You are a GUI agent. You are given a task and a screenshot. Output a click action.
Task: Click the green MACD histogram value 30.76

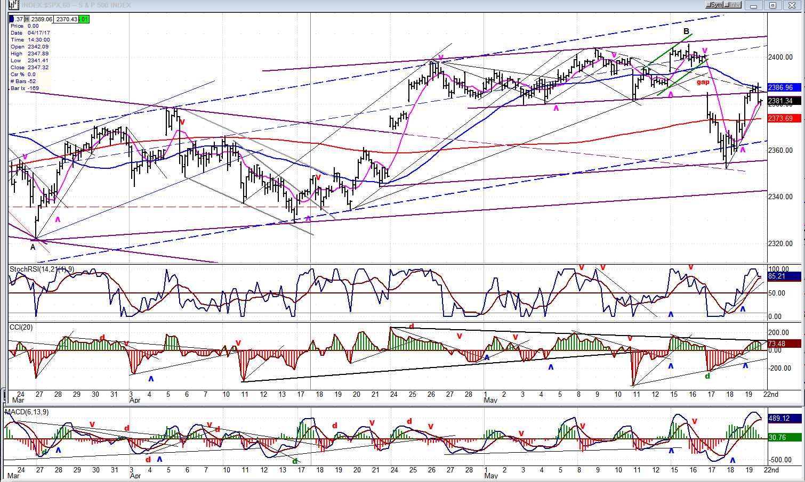pos(784,437)
